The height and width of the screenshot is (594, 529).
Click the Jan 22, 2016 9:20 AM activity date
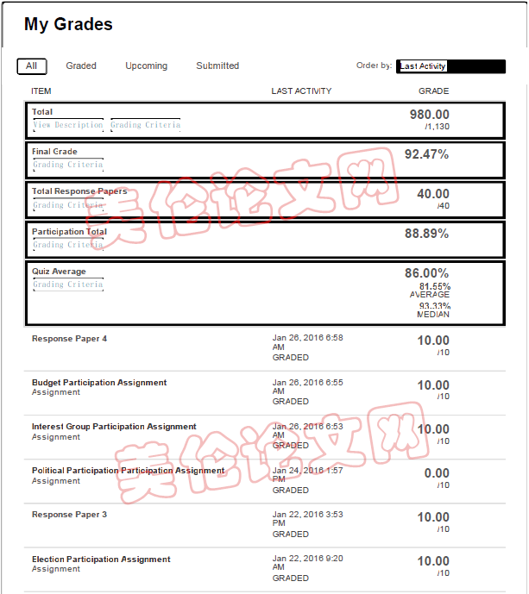point(307,563)
